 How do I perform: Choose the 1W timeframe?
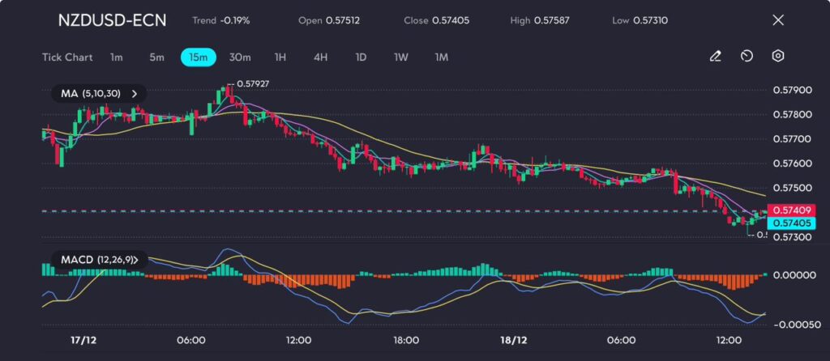point(401,57)
